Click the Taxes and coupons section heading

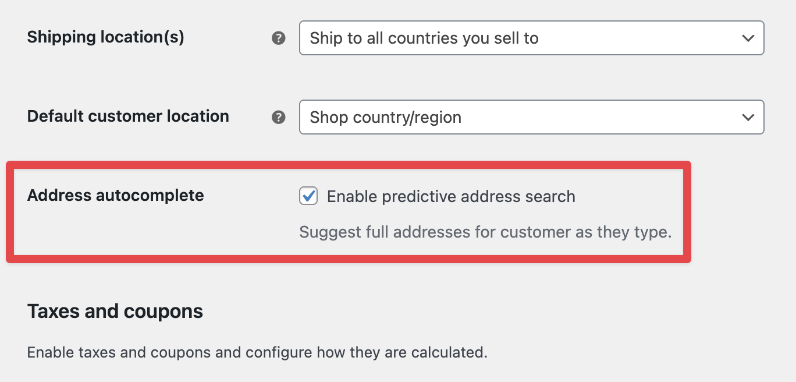pos(115,312)
